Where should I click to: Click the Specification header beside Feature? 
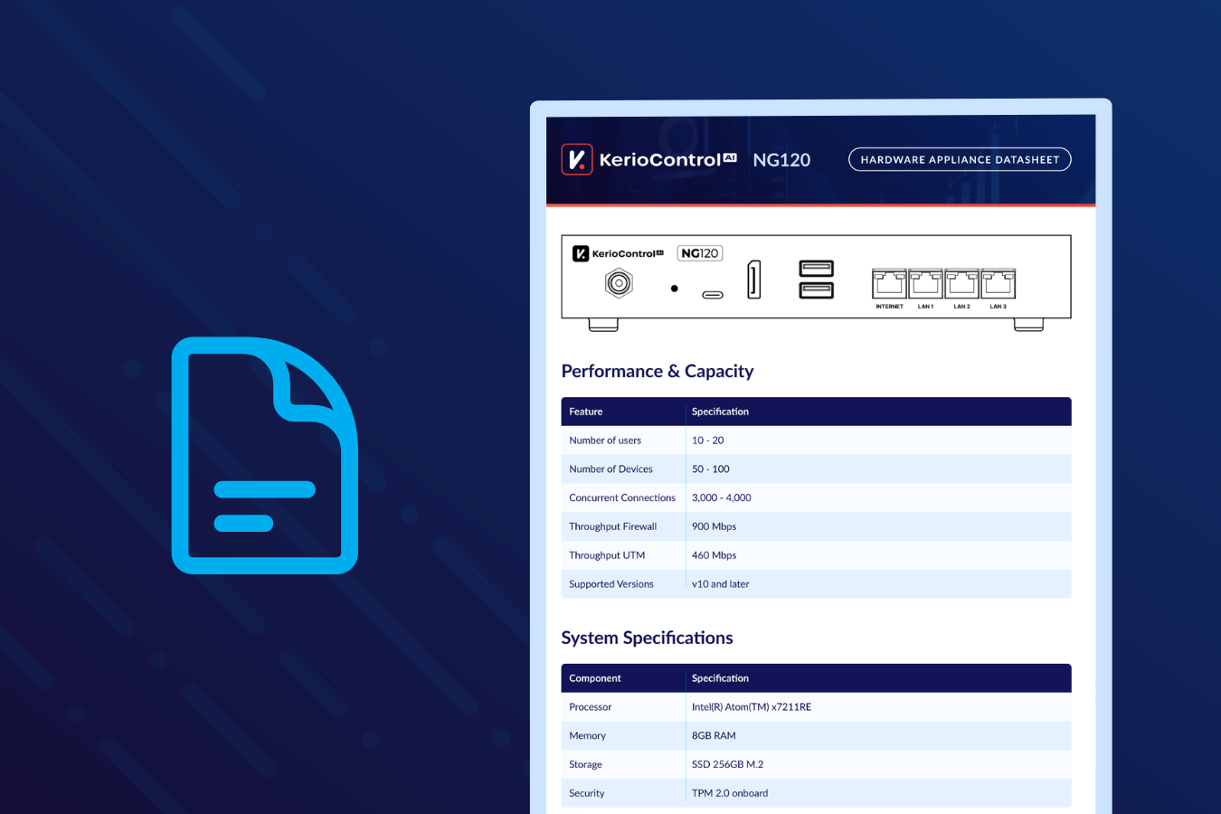coord(720,412)
